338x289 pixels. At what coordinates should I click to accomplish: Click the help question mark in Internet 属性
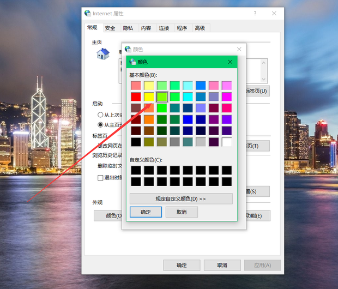pos(255,14)
